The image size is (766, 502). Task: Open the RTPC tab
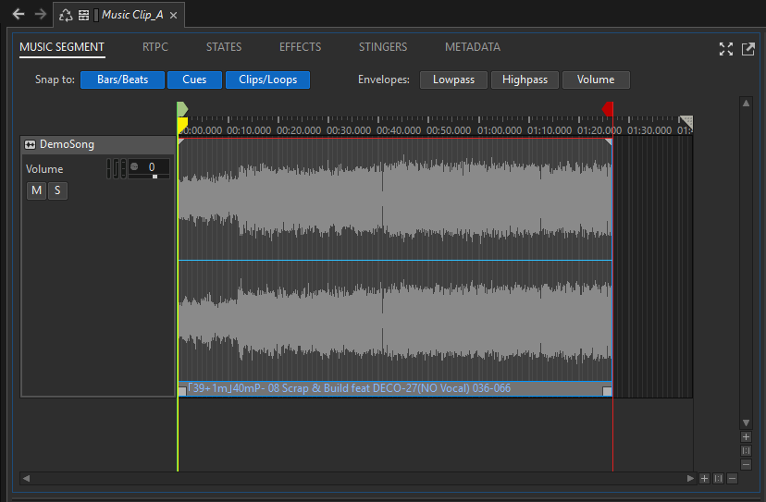pyautogui.click(x=155, y=47)
